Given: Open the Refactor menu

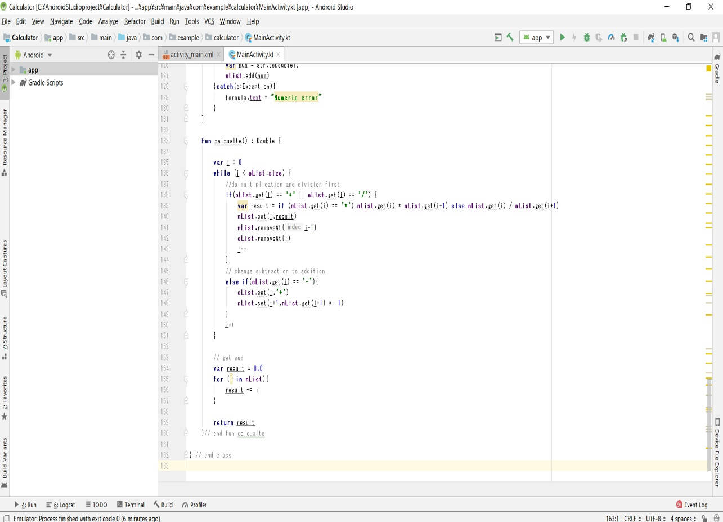Looking at the screenshot, I should [x=134, y=21].
